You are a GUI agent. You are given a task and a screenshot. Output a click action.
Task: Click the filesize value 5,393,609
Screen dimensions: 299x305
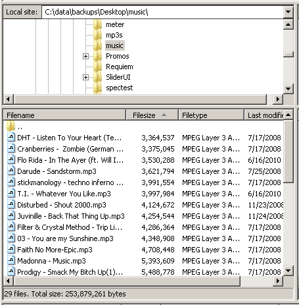pos(158,261)
